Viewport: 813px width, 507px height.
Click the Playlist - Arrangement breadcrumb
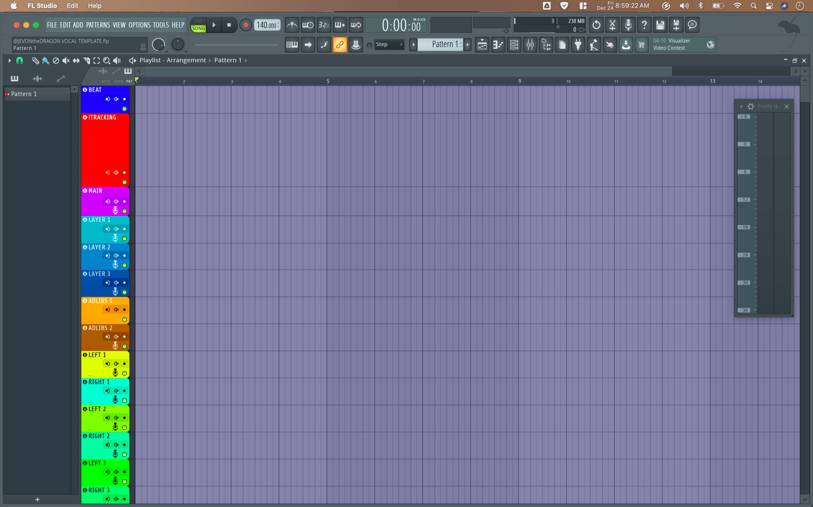tap(172, 60)
